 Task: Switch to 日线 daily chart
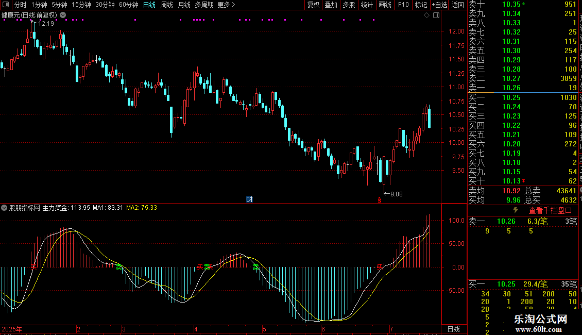(149, 5)
